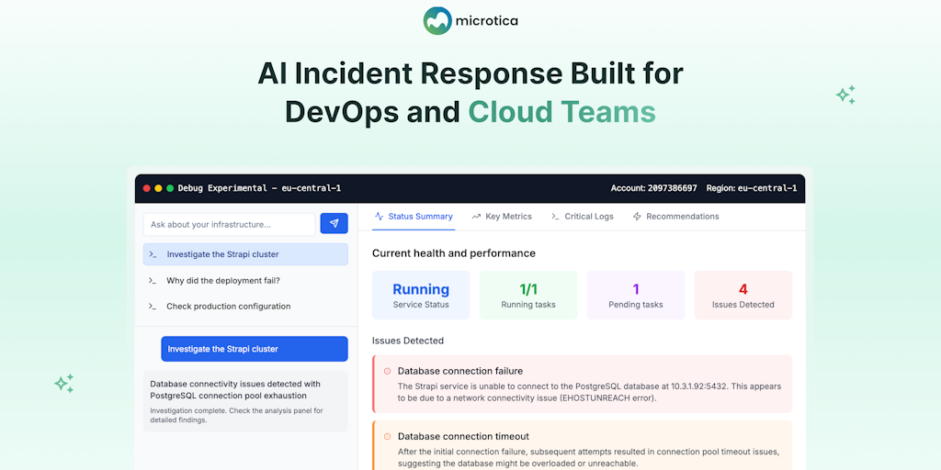Click the Pending tasks card
Screen dimensions: 941x470
(635, 295)
